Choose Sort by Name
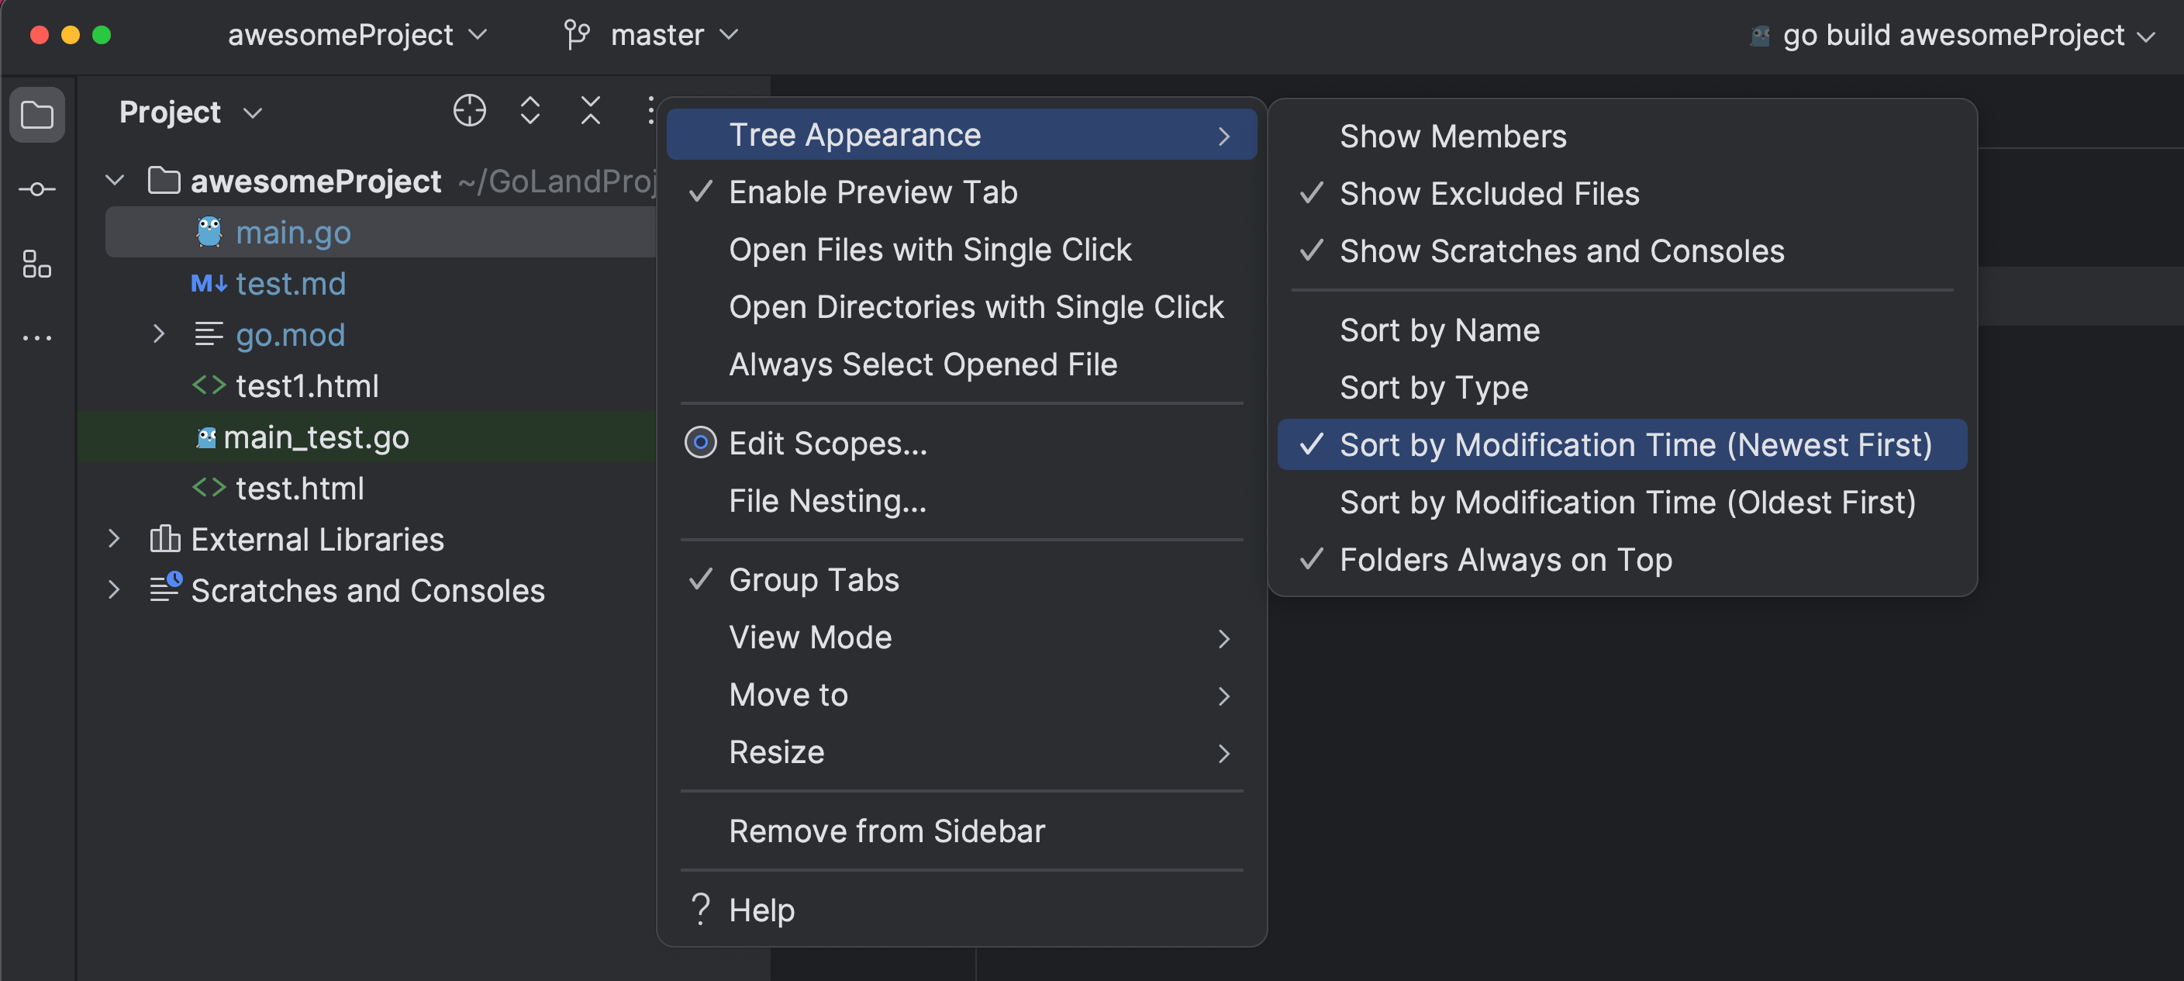 click(1439, 330)
